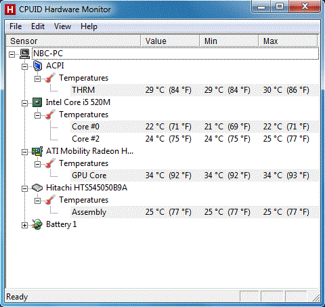Click THRM max value 30 °C (86 °F)
Viewport: 325px width, 307px height.
click(x=286, y=90)
